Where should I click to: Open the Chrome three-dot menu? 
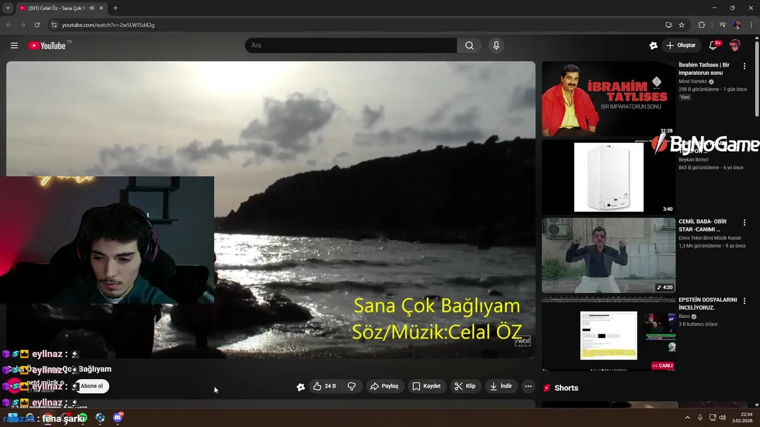click(751, 25)
